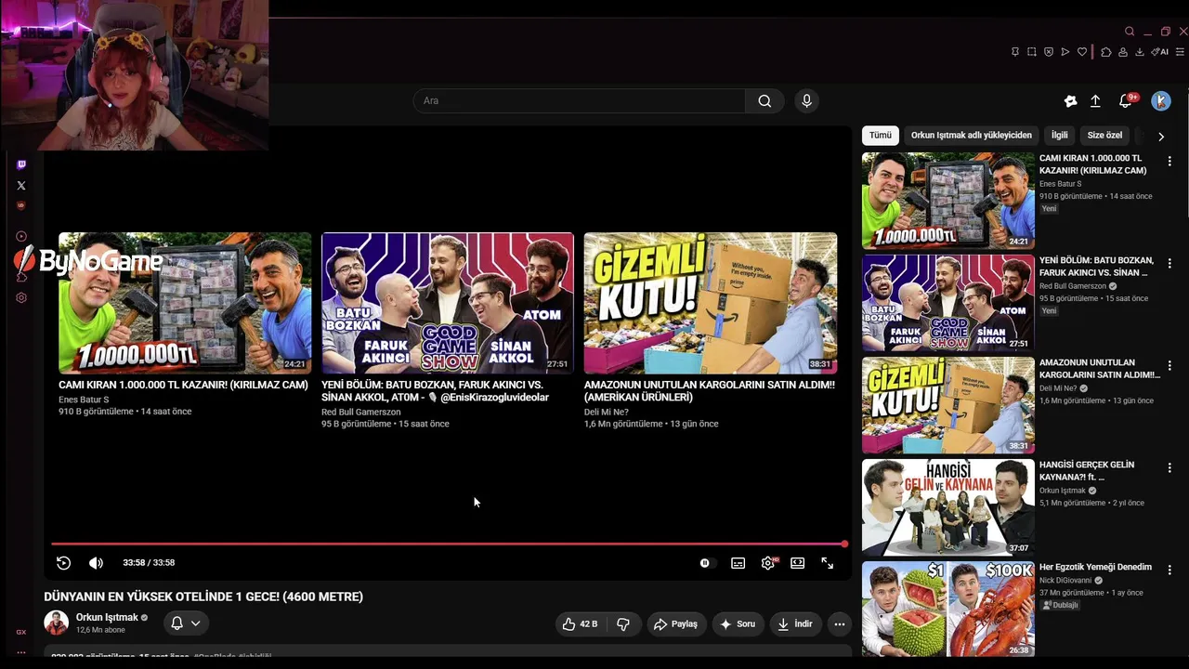Run the search with the magnifier button
This screenshot has width=1189, height=669.
click(x=764, y=101)
